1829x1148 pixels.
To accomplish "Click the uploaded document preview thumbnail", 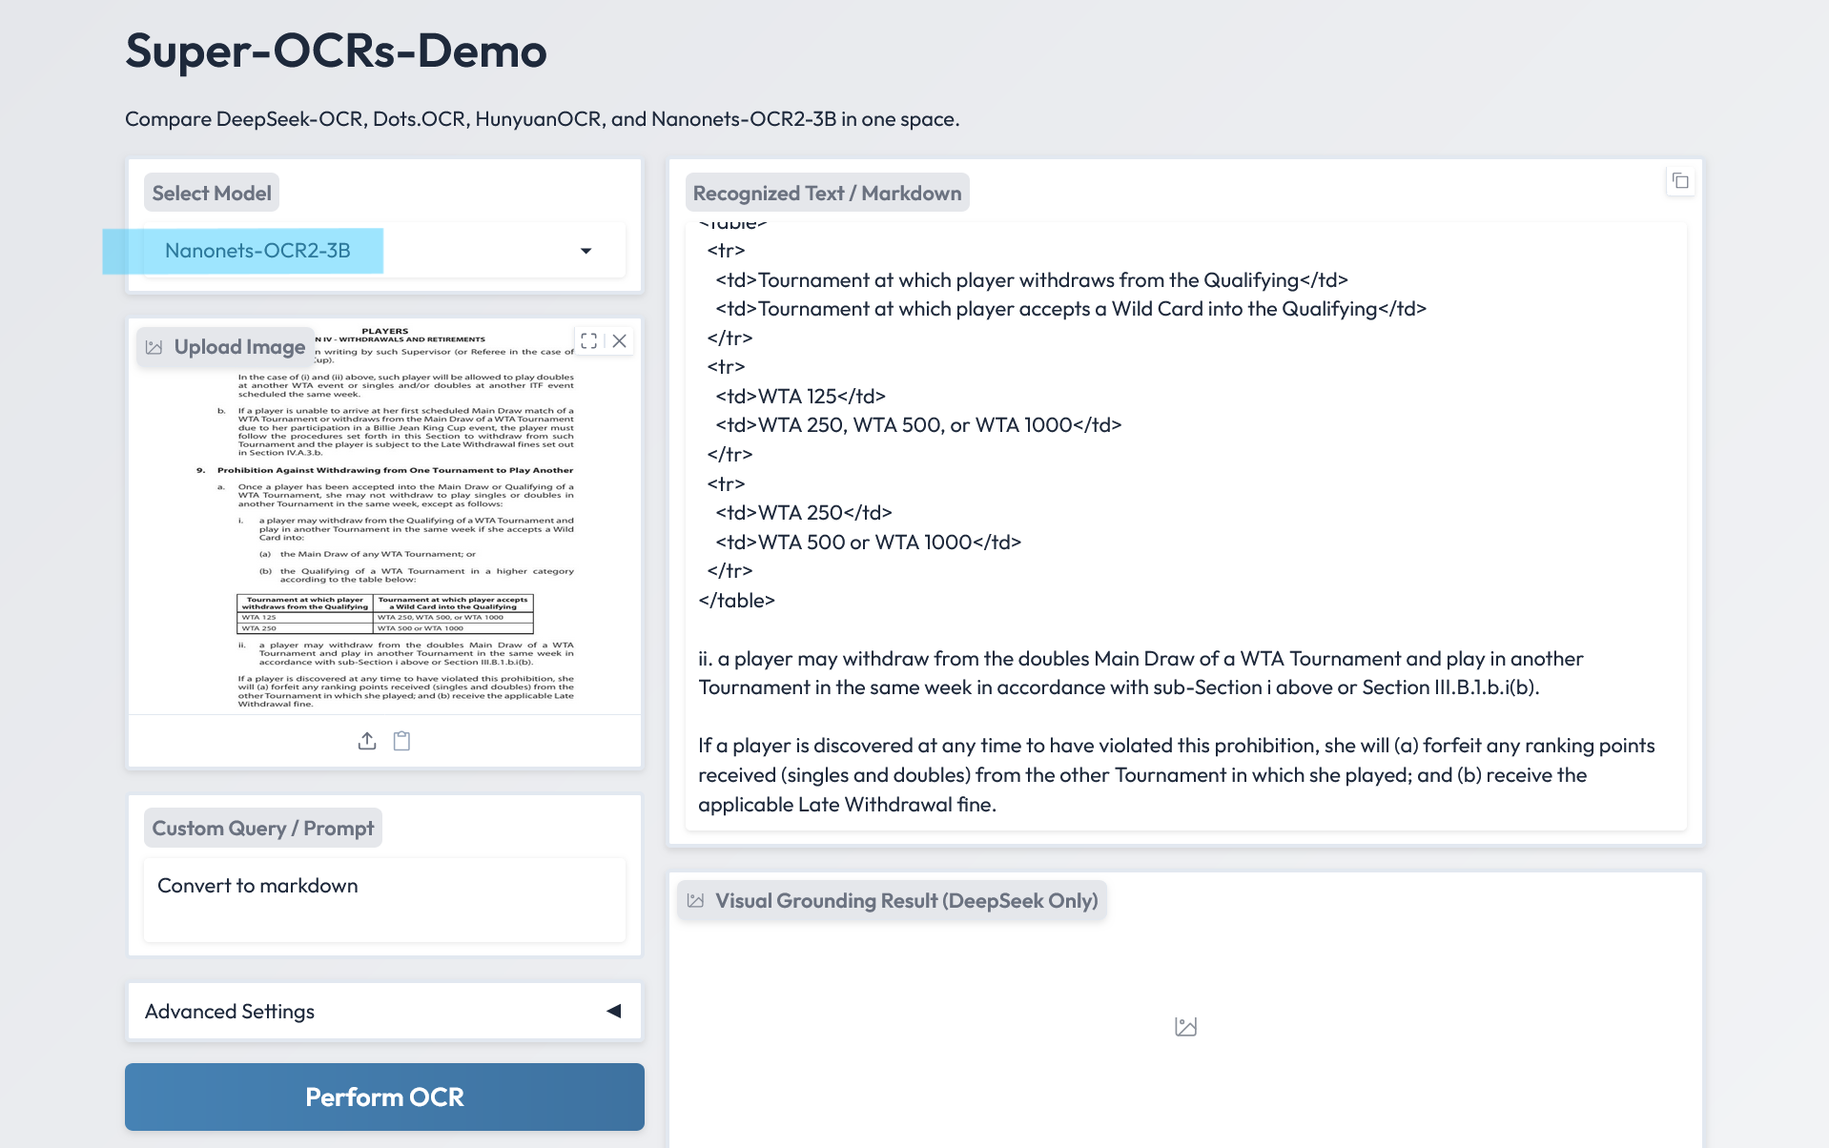I will click(x=385, y=534).
